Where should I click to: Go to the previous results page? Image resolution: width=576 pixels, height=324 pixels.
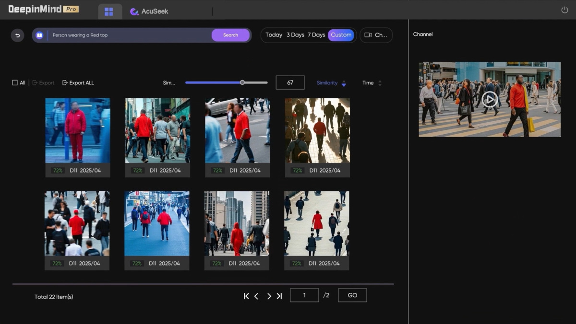click(256, 296)
